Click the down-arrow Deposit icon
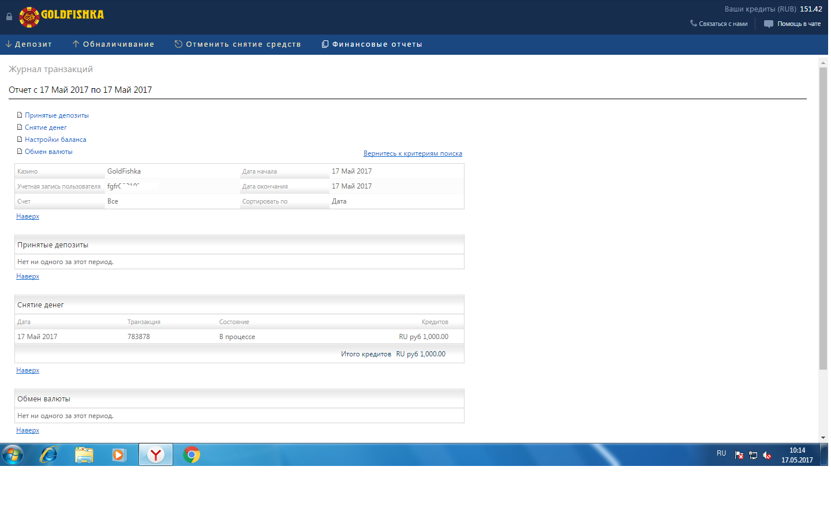The height and width of the screenshot is (519, 831). pos(9,44)
